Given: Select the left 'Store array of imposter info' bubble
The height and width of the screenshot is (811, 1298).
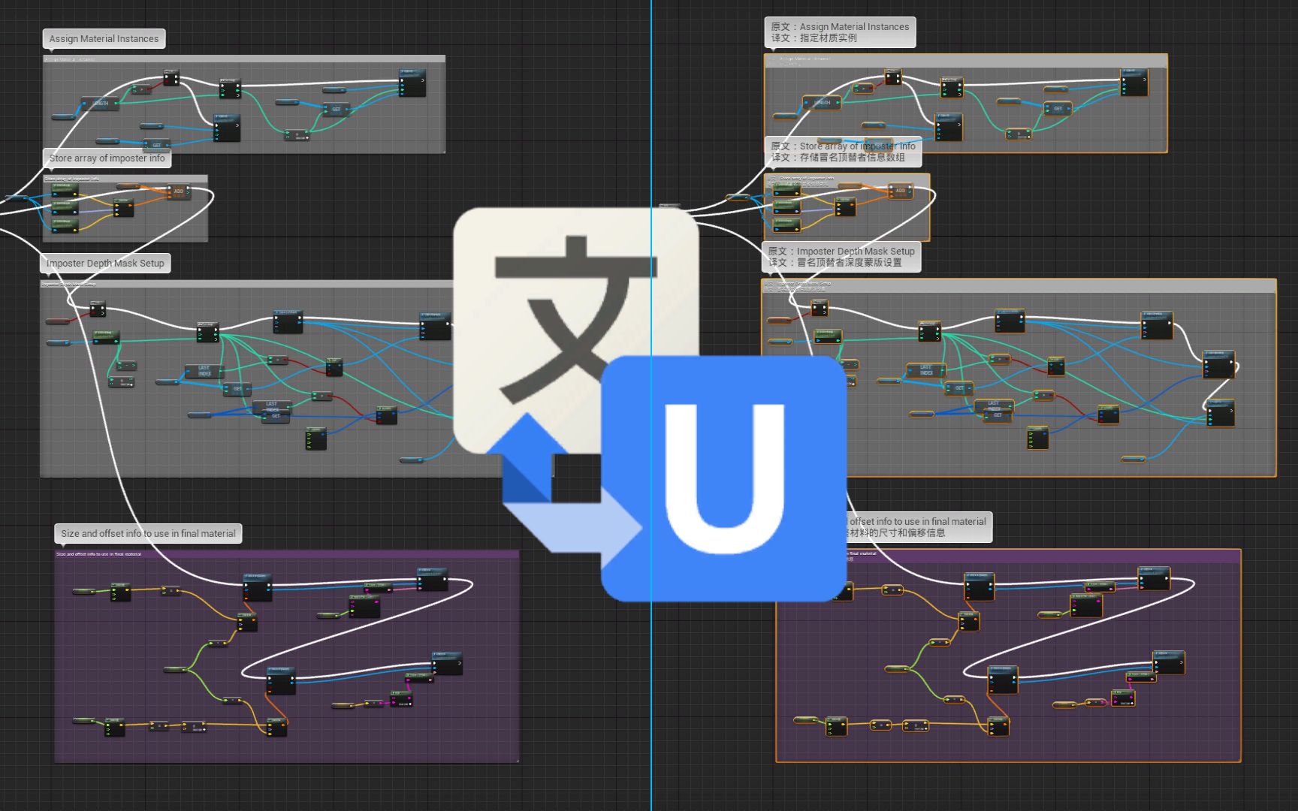Looking at the screenshot, I should [x=107, y=158].
